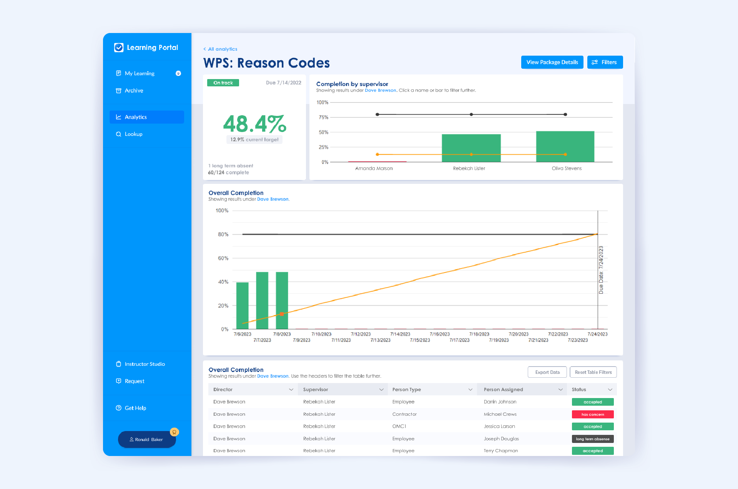Click the Learning Portal checkmark logo icon
This screenshot has height=489, width=738.
pos(119,48)
